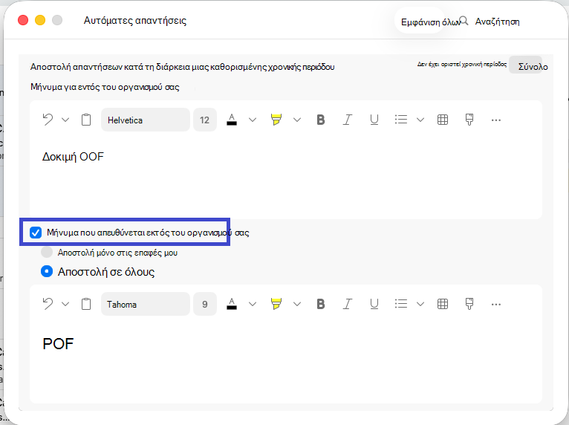Open the Tahoma font name box
The height and width of the screenshot is (425, 569).
(x=145, y=304)
